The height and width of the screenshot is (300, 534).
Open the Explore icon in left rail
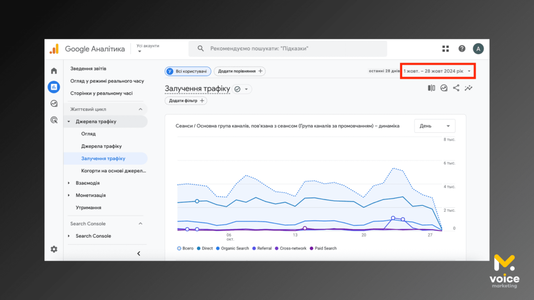[54, 104]
